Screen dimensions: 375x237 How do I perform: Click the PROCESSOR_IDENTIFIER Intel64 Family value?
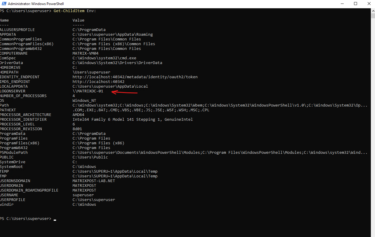coord(133,120)
